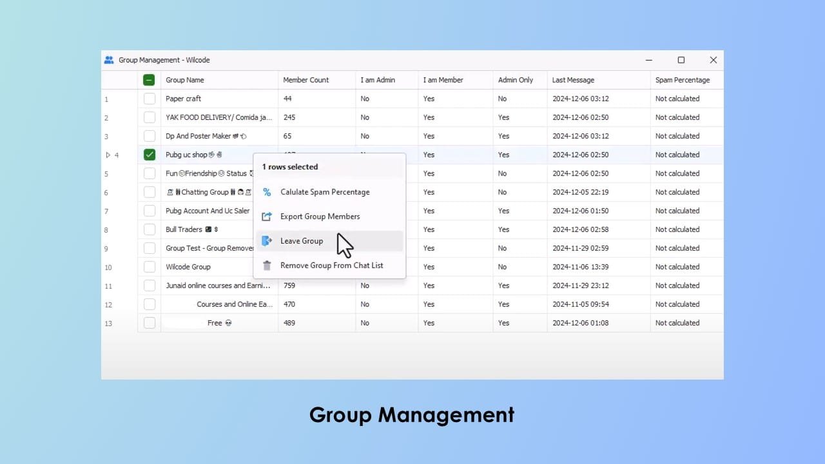Uncheck the Pubg uc shop checkbox
The width and height of the screenshot is (825, 464).
point(150,155)
